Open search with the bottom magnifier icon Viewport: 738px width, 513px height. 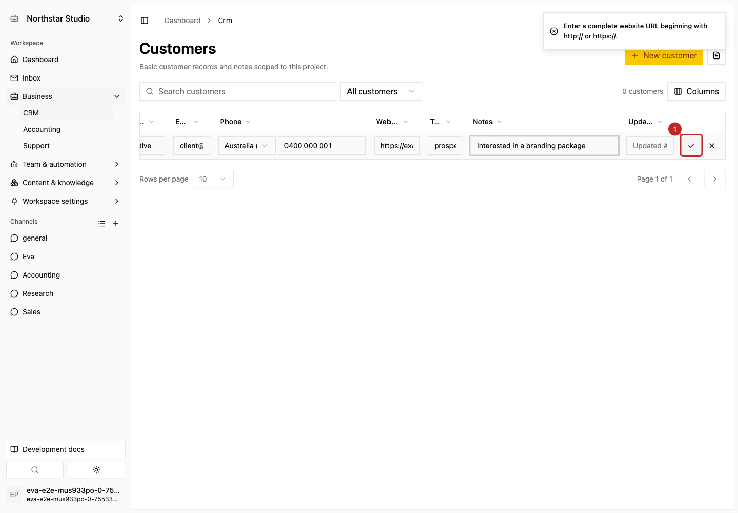pyautogui.click(x=35, y=470)
